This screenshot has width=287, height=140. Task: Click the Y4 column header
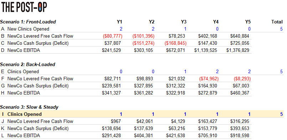click(216, 22)
